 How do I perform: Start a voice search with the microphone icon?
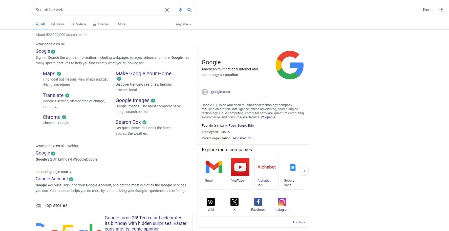point(180,10)
